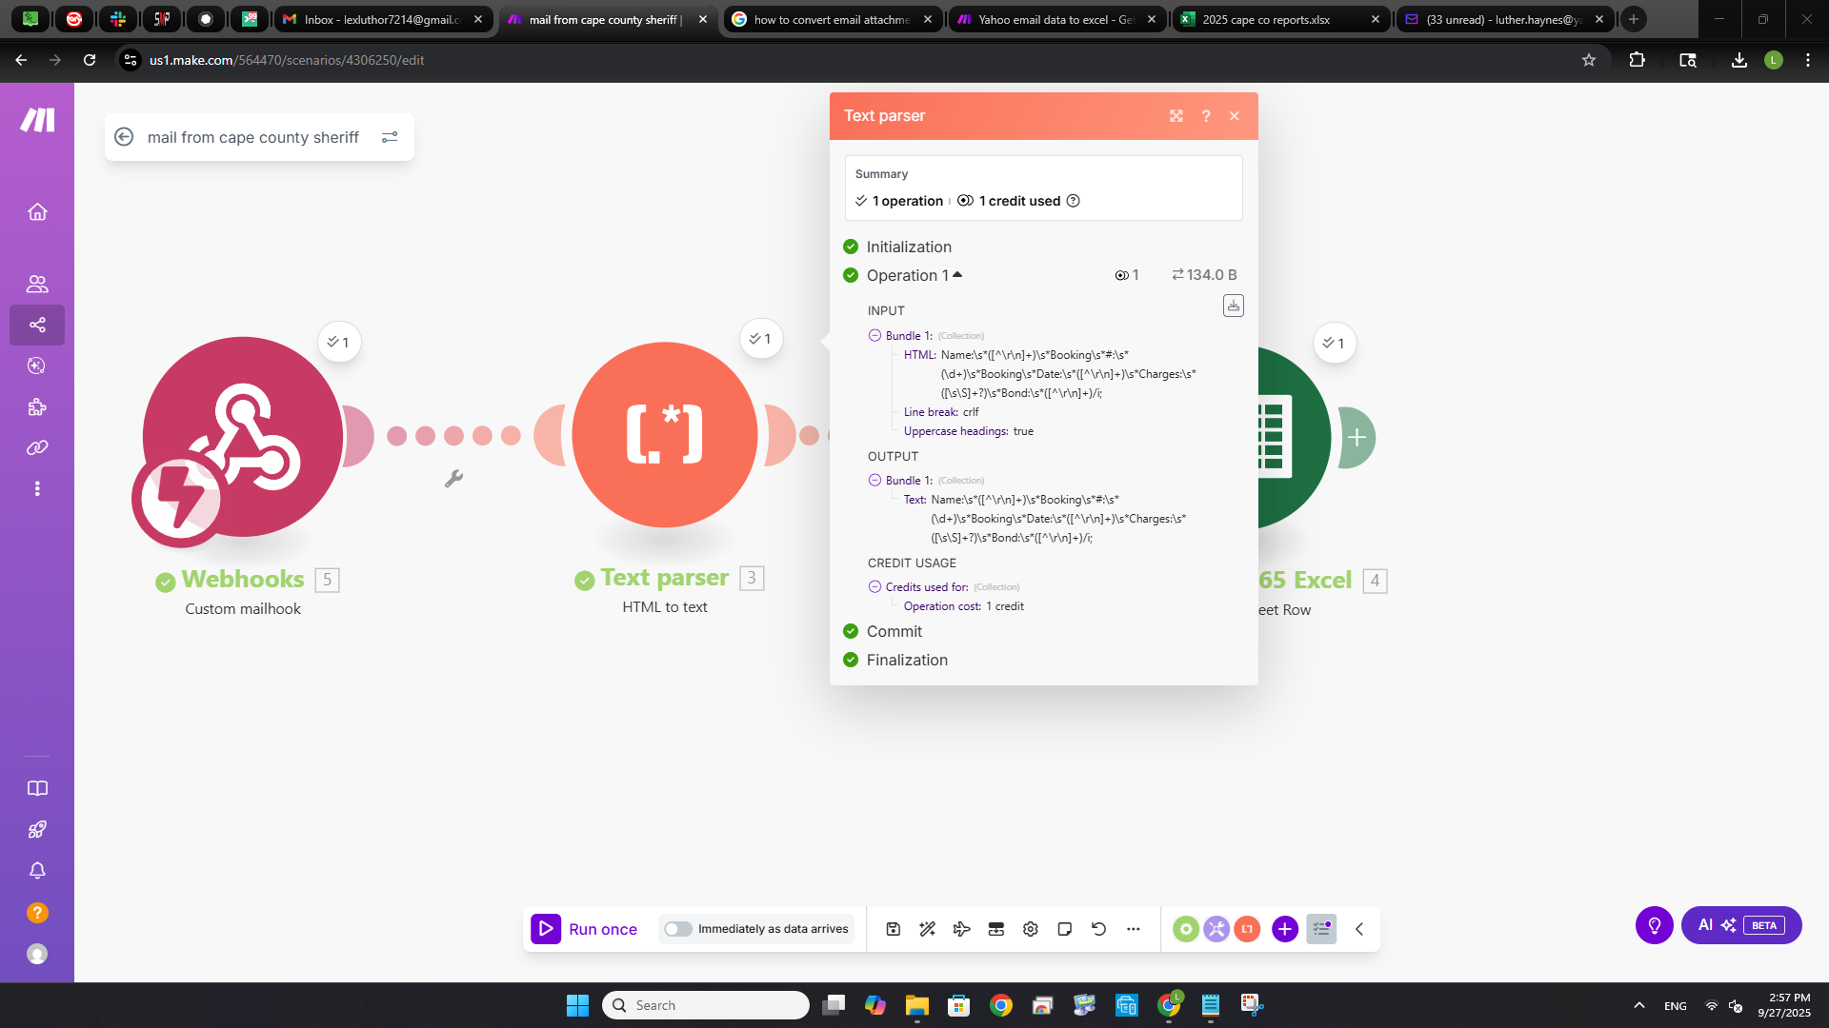Image resolution: width=1829 pixels, height=1028 pixels.
Task: Collapse OUTPUT Bundle 1 collection
Action: (x=874, y=481)
